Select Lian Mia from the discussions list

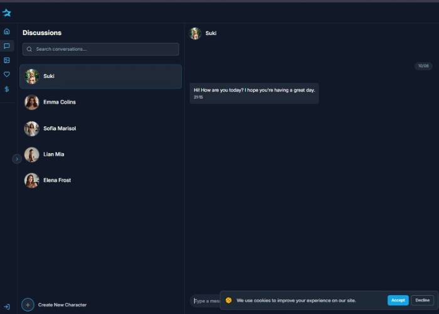click(100, 154)
